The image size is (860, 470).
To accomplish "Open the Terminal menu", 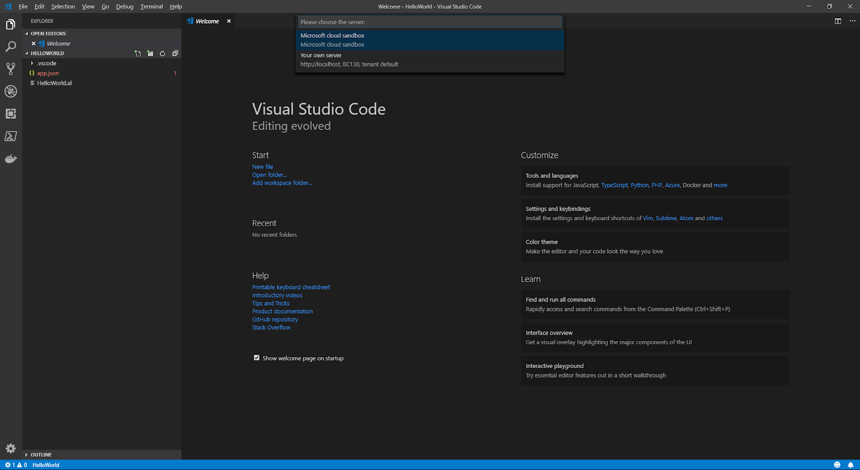I will click(x=152, y=6).
